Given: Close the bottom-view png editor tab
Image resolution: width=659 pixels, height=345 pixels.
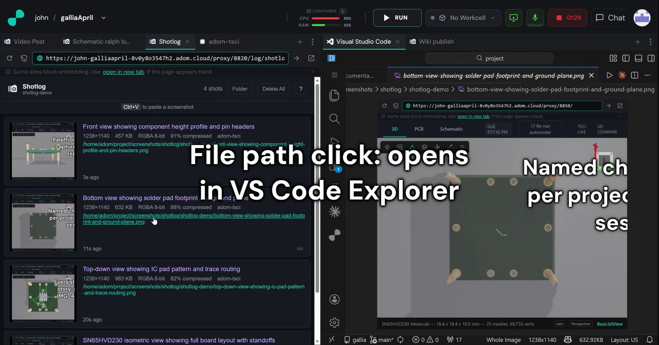Looking at the screenshot, I should click(592, 75).
